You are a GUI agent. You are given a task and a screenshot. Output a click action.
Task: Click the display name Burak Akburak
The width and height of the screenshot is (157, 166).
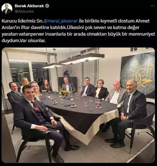pos(29,6)
